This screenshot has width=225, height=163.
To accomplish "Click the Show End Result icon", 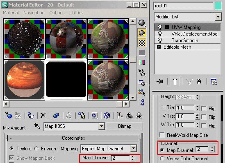I will [120, 115].
